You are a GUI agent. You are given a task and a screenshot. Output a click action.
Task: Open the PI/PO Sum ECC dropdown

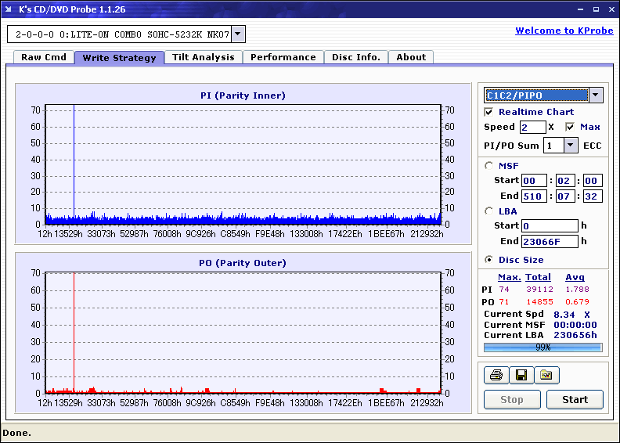(570, 145)
